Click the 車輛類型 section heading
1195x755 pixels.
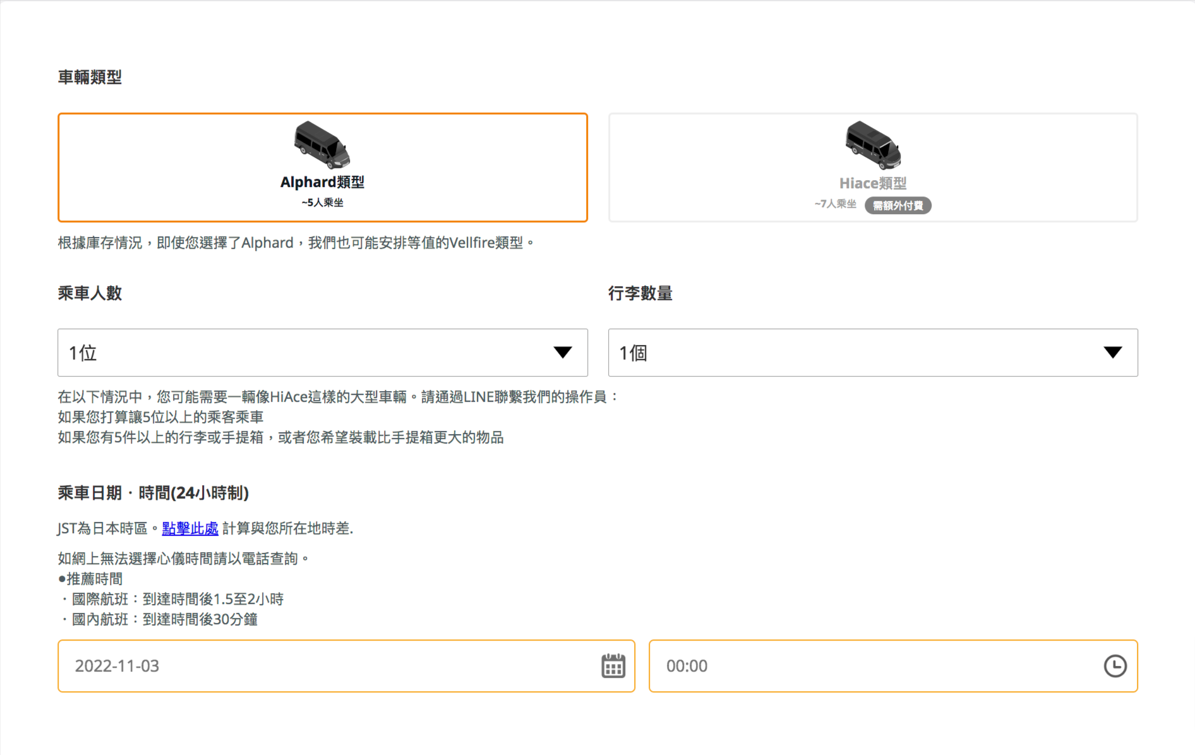pyautogui.click(x=90, y=77)
